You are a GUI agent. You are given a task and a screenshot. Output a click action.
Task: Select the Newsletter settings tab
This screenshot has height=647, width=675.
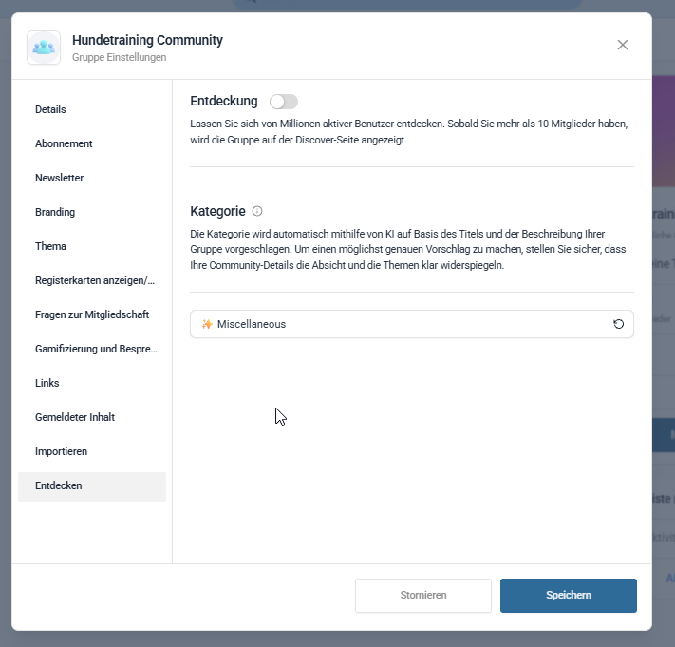click(x=60, y=178)
